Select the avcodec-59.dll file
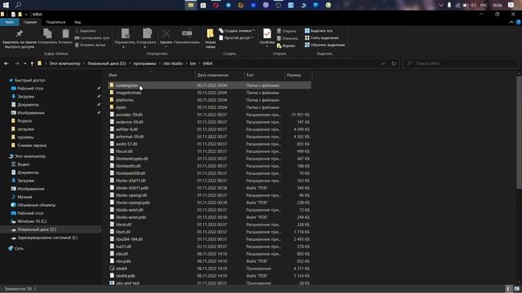The image size is (522, 293). pyautogui.click(x=129, y=115)
